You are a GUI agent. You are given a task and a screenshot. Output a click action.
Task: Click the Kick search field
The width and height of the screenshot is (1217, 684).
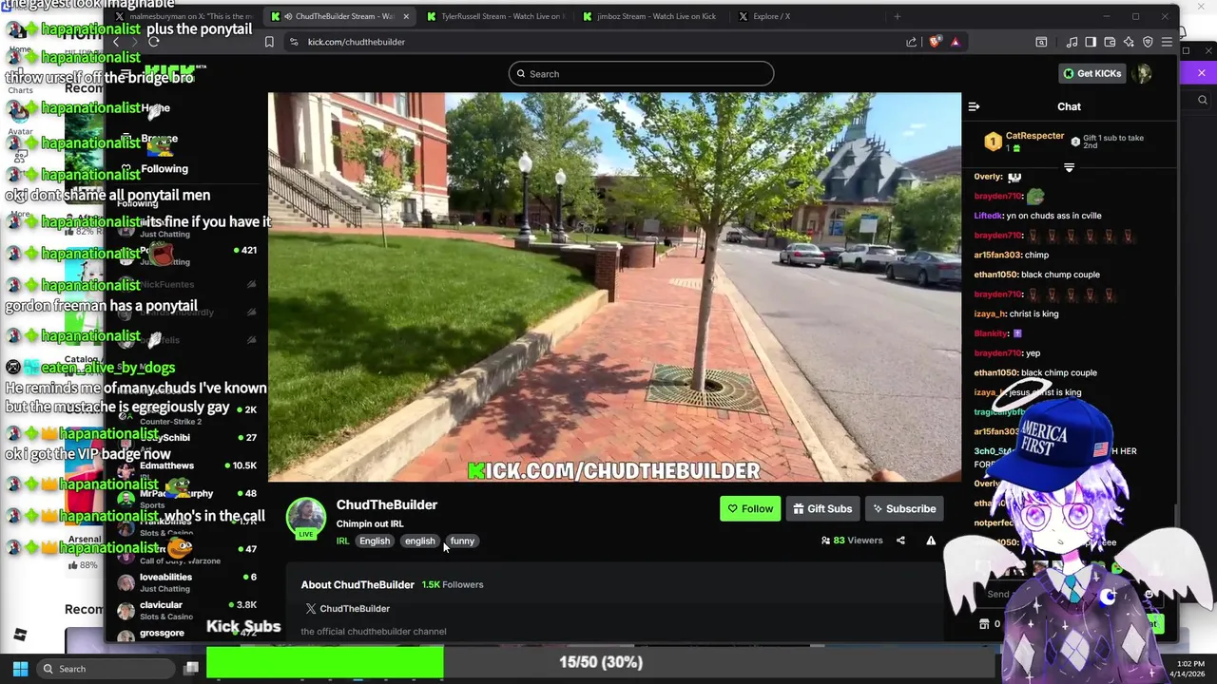click(x=641, y=74)
